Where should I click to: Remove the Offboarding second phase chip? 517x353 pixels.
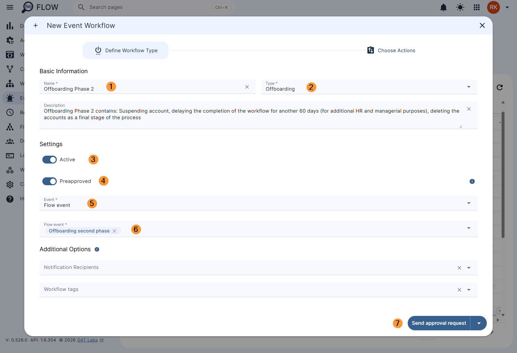coord(114,231)
